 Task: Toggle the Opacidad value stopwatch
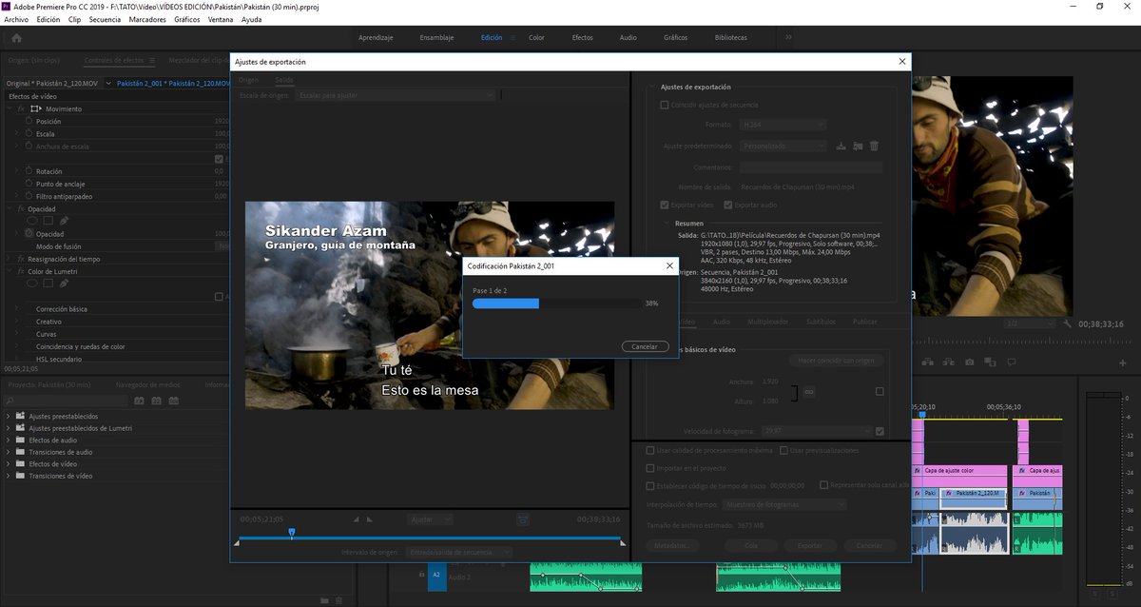click(x=29, y=233)
